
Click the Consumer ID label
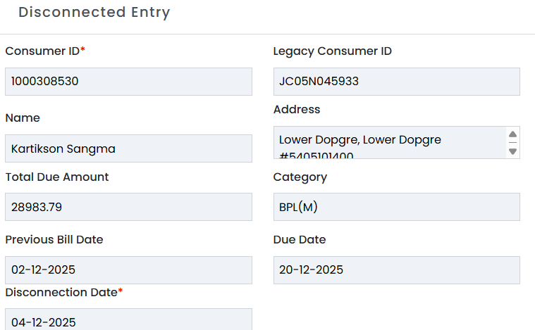(x=42, y=51)
